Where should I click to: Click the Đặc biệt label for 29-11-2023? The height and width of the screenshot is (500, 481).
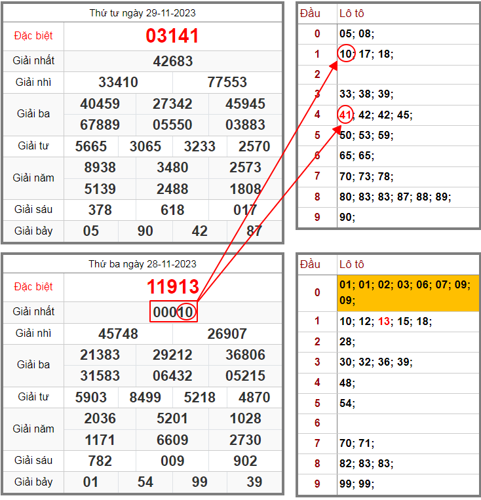pos(33,35)
